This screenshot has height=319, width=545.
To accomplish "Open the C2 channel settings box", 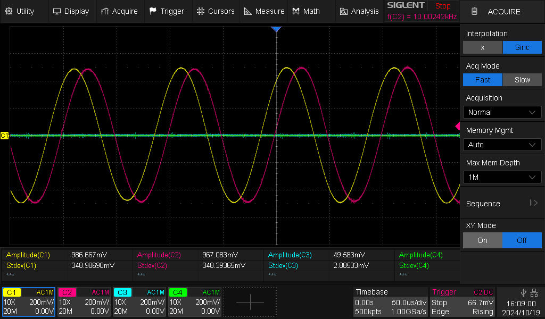I will click(x=84, y=301).
